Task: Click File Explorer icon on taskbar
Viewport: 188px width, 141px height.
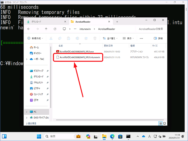Action: pyautogui.click(x=104, y=137)
